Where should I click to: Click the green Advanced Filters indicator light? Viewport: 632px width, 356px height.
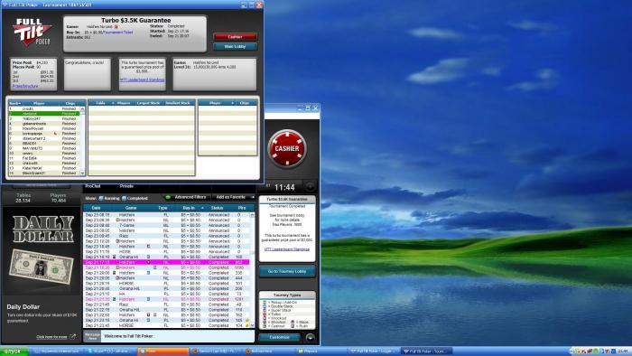168,197
